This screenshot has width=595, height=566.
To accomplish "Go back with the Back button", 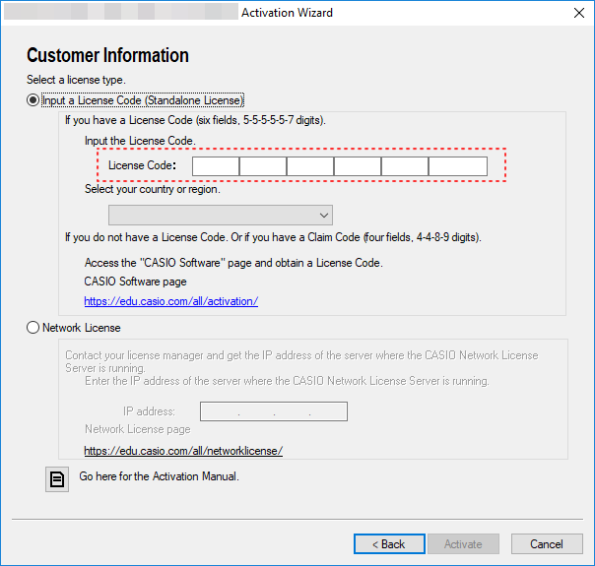I will (x=388, y=543).
